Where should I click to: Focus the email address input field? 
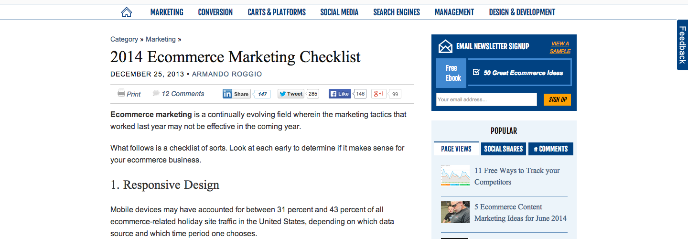tap(486, 99)
